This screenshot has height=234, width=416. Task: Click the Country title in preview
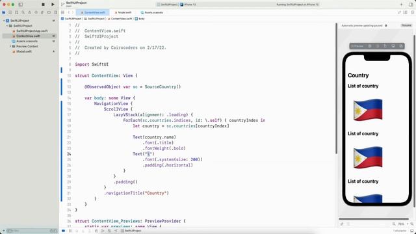[358, 75]
